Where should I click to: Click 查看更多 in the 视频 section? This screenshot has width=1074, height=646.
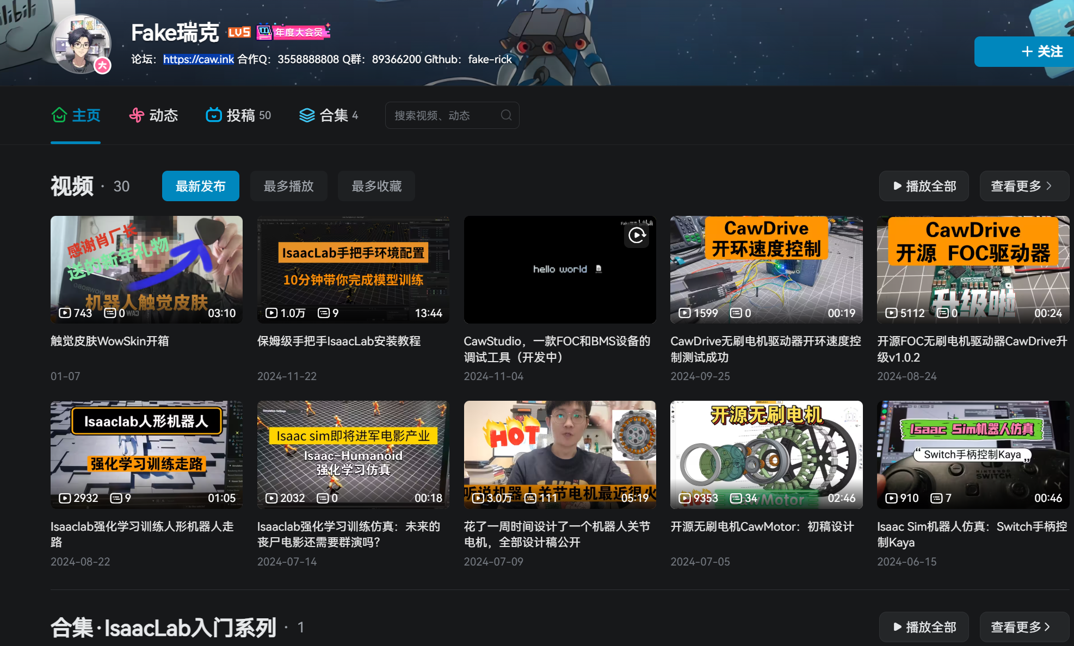pos(1024,186)
